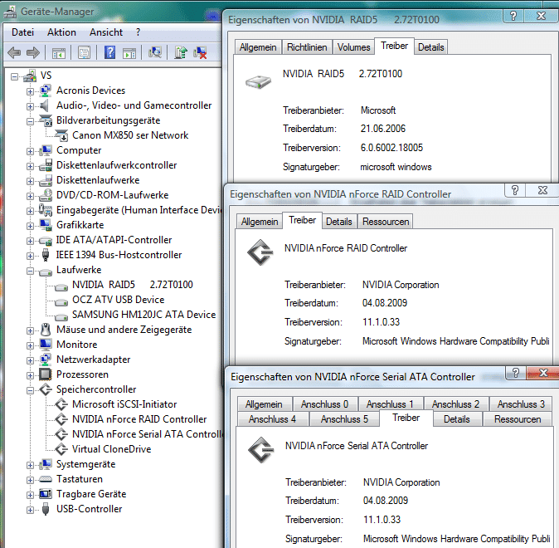
Task: Open Anschluss 3 tab in Serial ATA properties
Action: click(x=521, y=404)
